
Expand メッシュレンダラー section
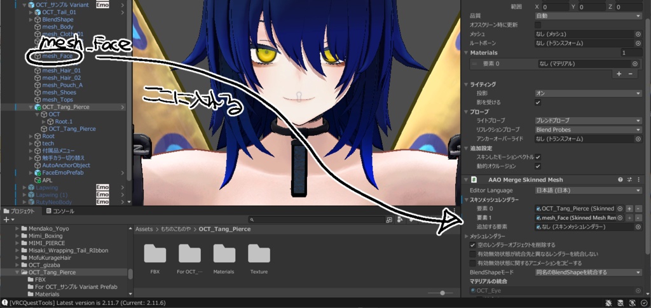click(x=466, y=236)
